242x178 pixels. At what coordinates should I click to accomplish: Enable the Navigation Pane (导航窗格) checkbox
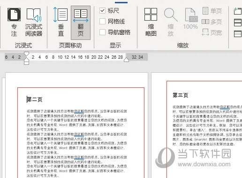coord(102,32)
